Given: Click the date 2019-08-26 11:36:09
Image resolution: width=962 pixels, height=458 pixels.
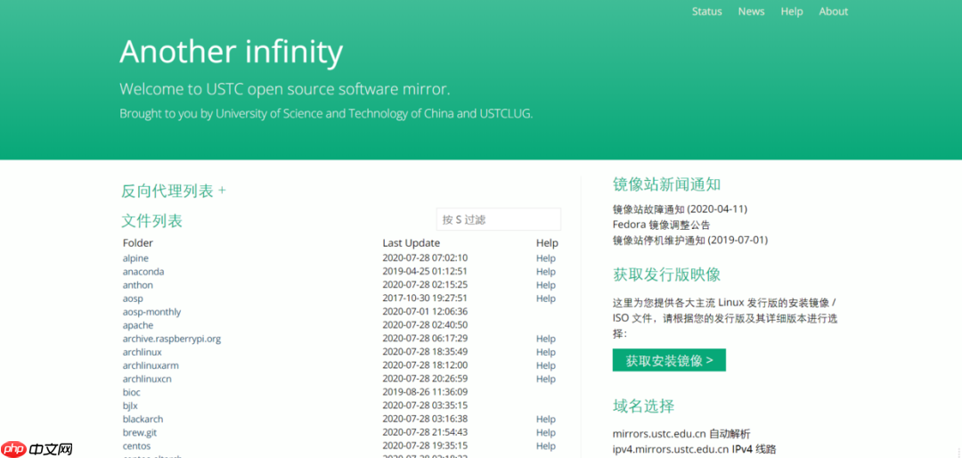Looking at the screenshot, I should tap(425, 392).
